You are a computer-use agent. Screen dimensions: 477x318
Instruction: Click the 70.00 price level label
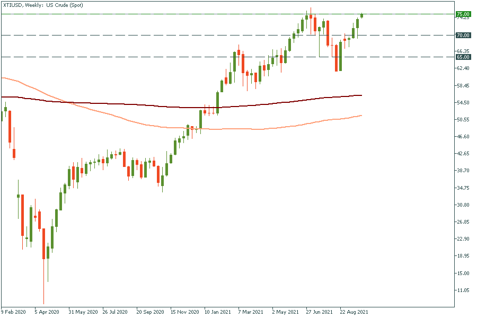tap(463, 36)
